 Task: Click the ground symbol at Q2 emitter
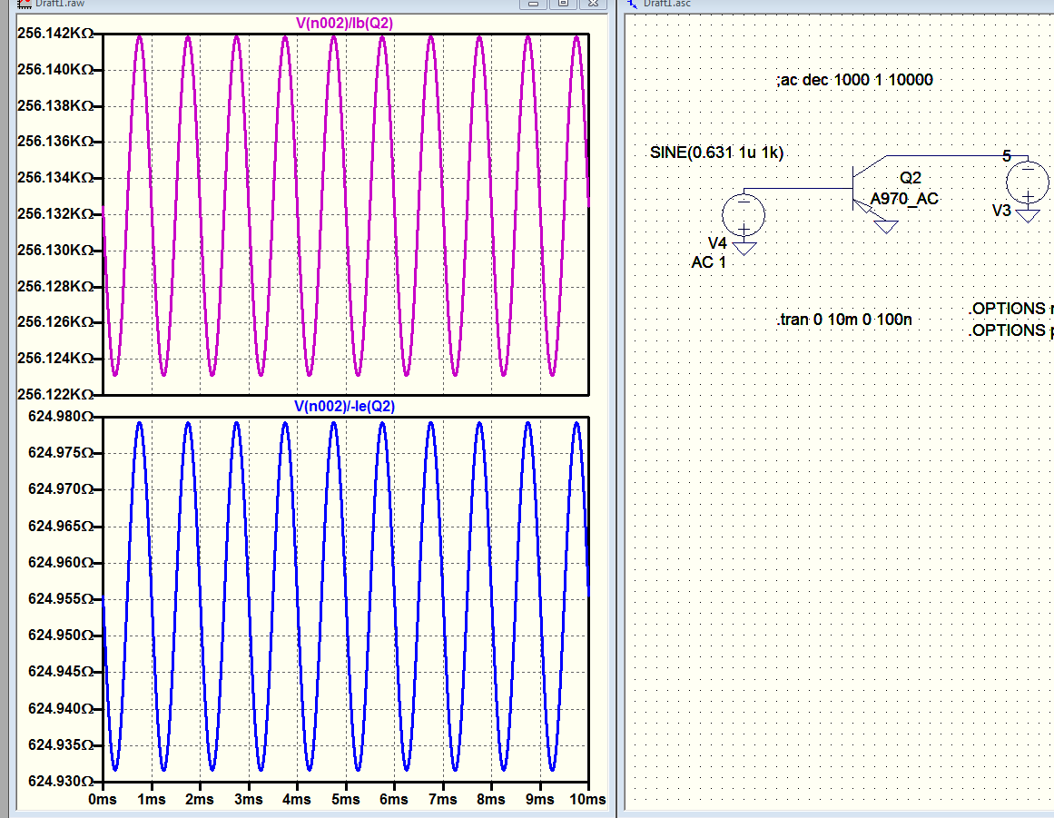(x=886, y=226)
